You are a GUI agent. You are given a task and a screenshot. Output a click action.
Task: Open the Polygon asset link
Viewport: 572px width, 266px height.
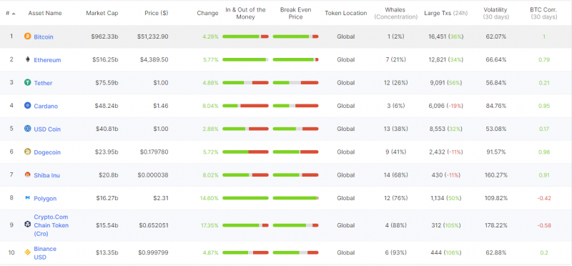[x=45, y=199]
